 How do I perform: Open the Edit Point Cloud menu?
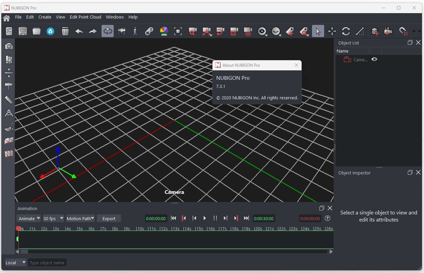pos(85,17)
